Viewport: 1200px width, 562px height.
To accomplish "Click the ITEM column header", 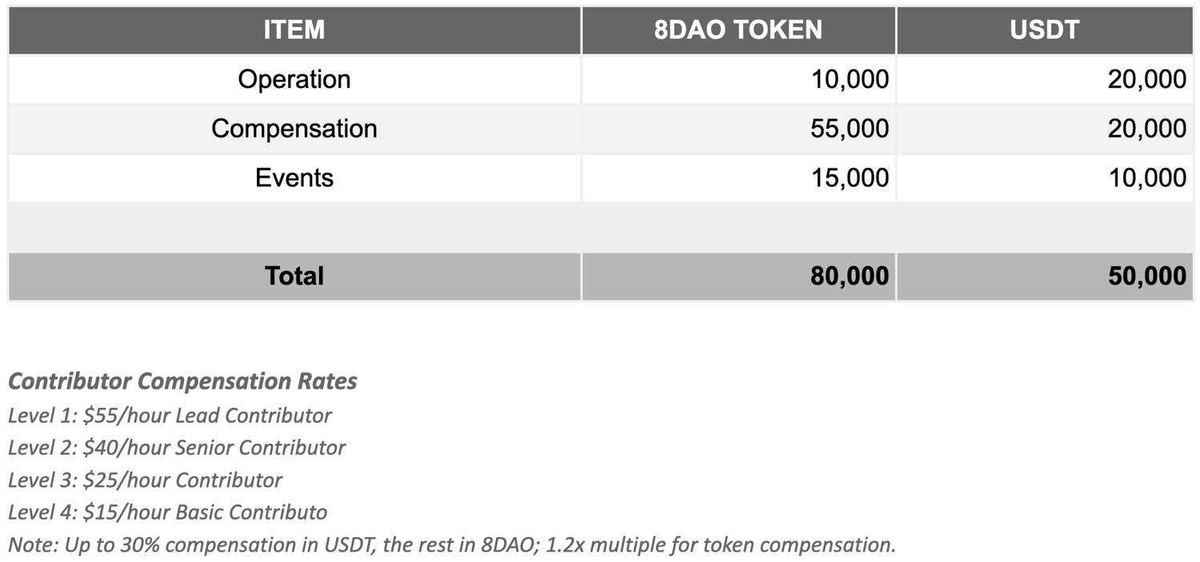I will [x=294, y=30].
